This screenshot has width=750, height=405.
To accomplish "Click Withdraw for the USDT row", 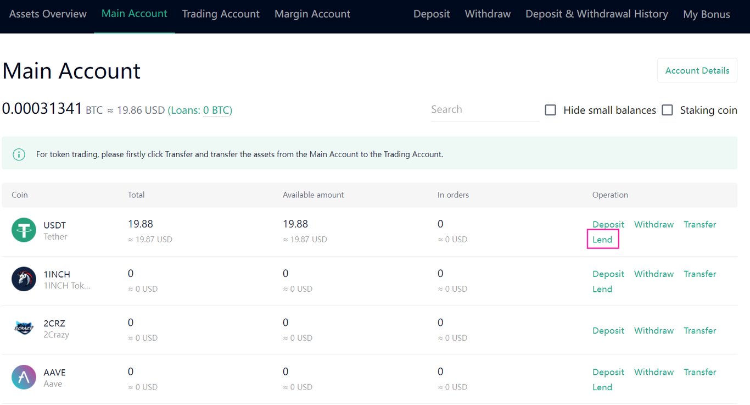I will coord(653,224).
